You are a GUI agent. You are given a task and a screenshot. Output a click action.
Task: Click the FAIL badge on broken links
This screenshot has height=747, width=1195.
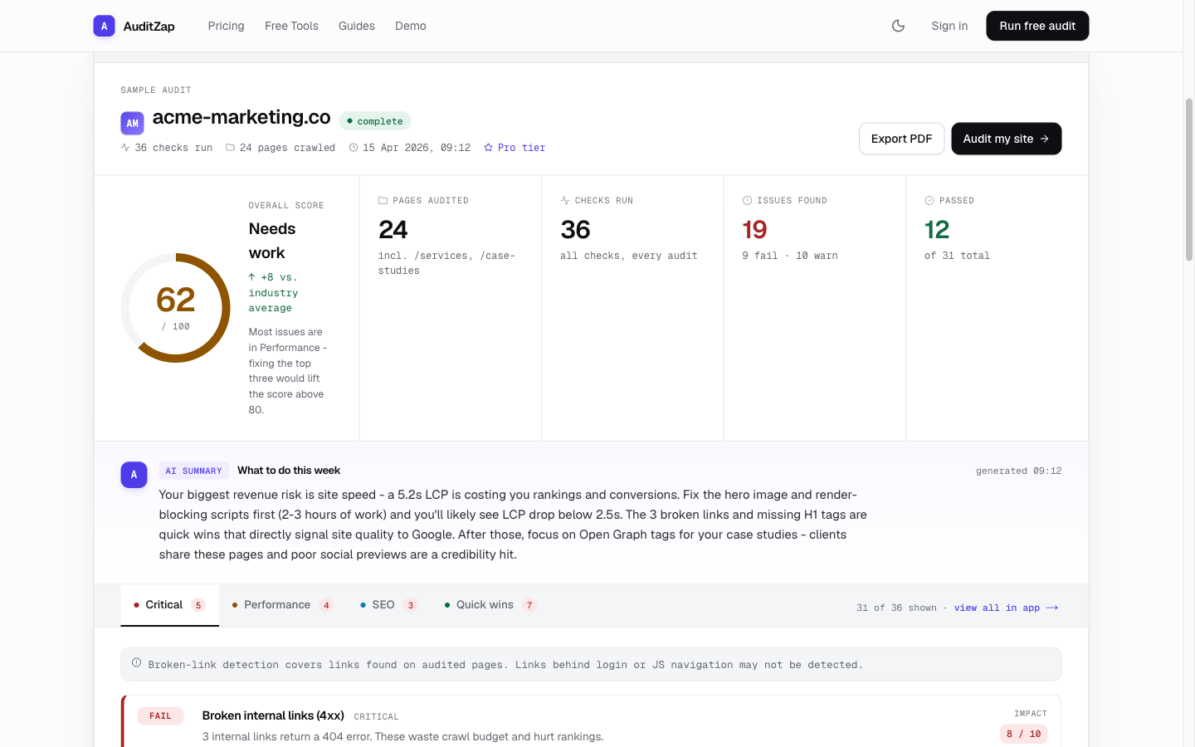(x=160, y=715)
